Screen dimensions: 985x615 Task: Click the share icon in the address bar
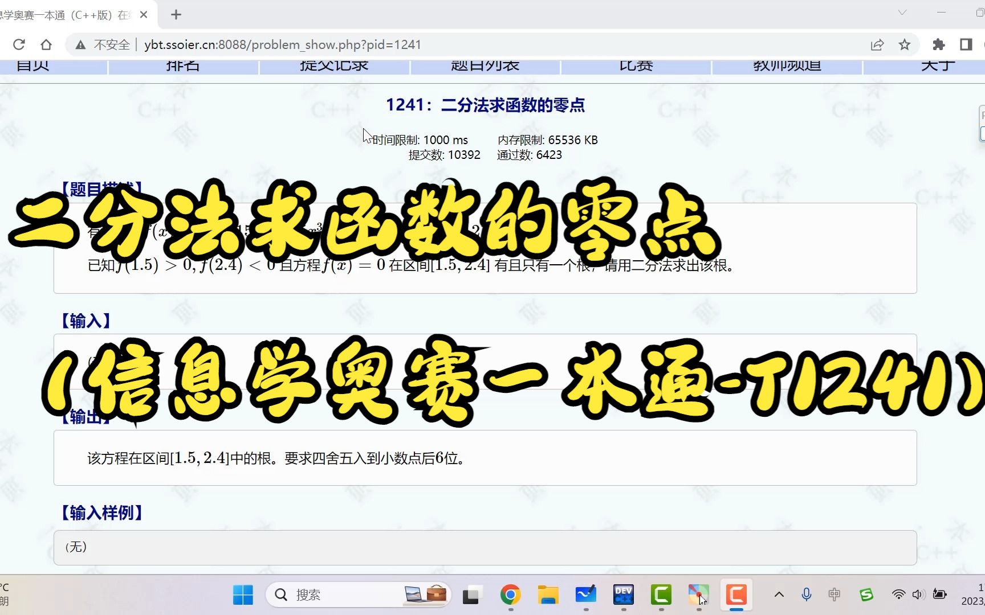(877, 44)
